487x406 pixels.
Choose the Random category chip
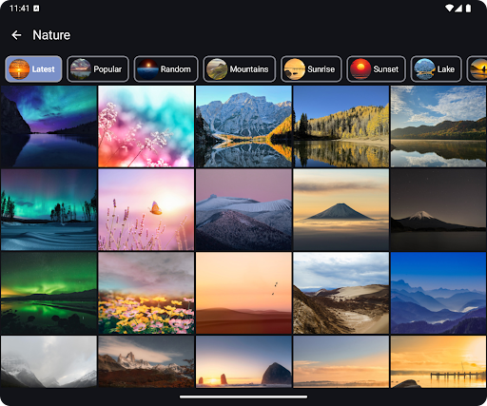[x=166, y=69]
